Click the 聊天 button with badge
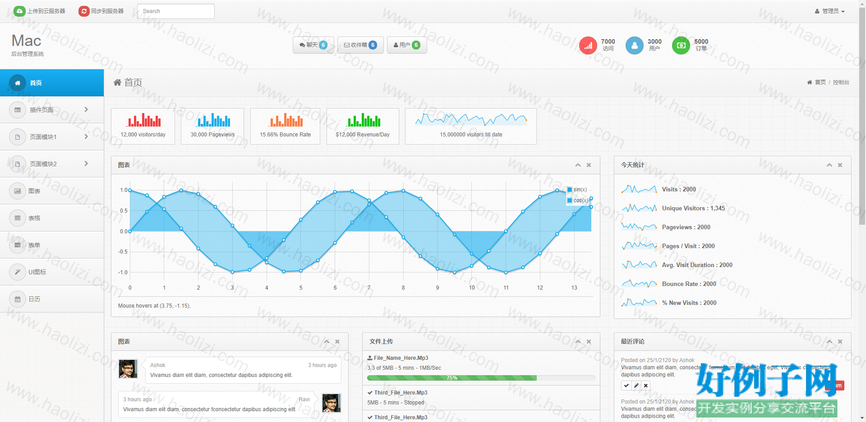The image size is (866, 422). pyautogui.click(x=313, y=45)
